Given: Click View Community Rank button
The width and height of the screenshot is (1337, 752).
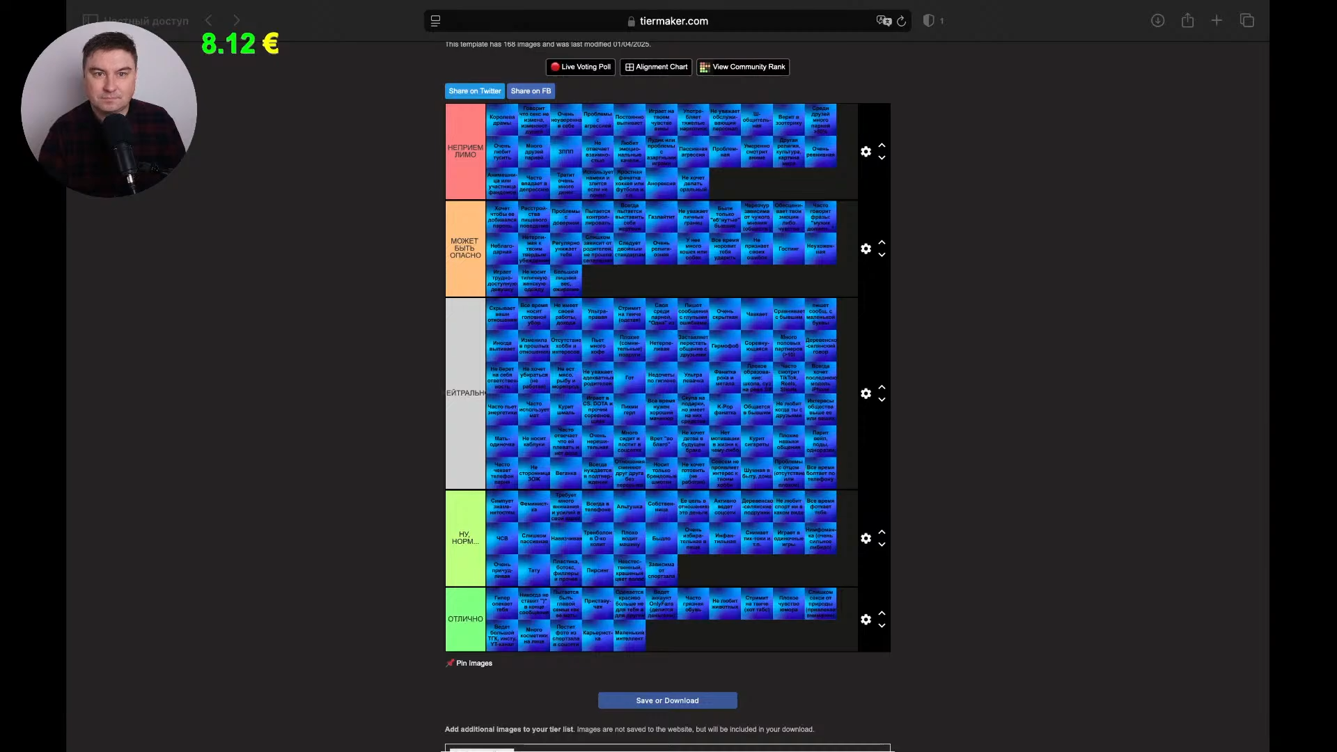Looking at the screenshot, I should coord(742,67).
